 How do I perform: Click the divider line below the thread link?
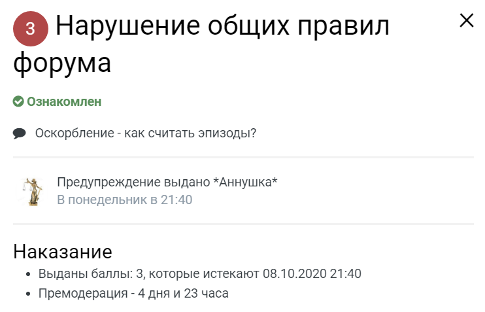click(243, 157)
